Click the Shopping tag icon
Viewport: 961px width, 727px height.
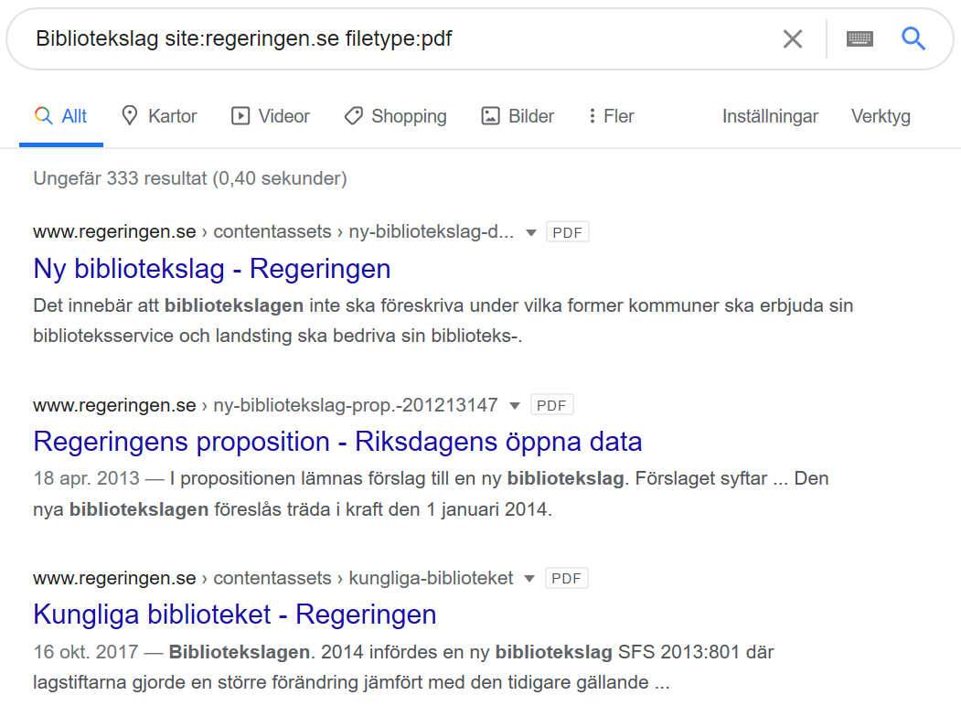coord(354,116)
